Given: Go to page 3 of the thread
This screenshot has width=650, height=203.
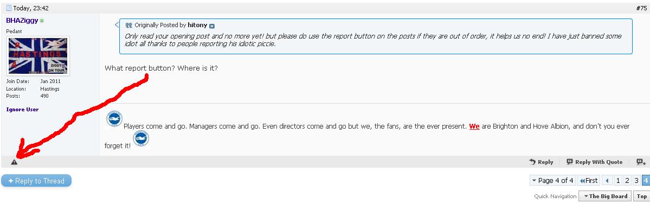Looking at the screenshot, I should [x=636, y=181].
